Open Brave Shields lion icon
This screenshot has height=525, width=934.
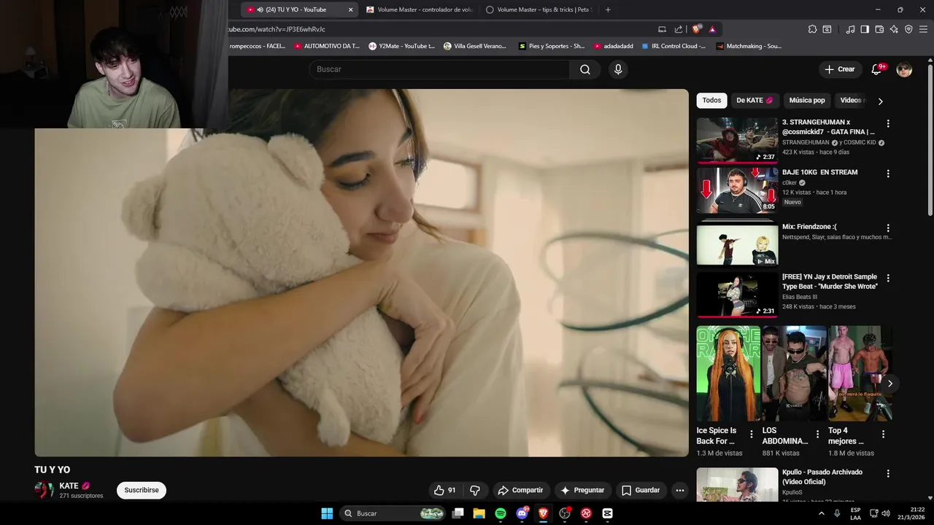(x=696, y=29)
